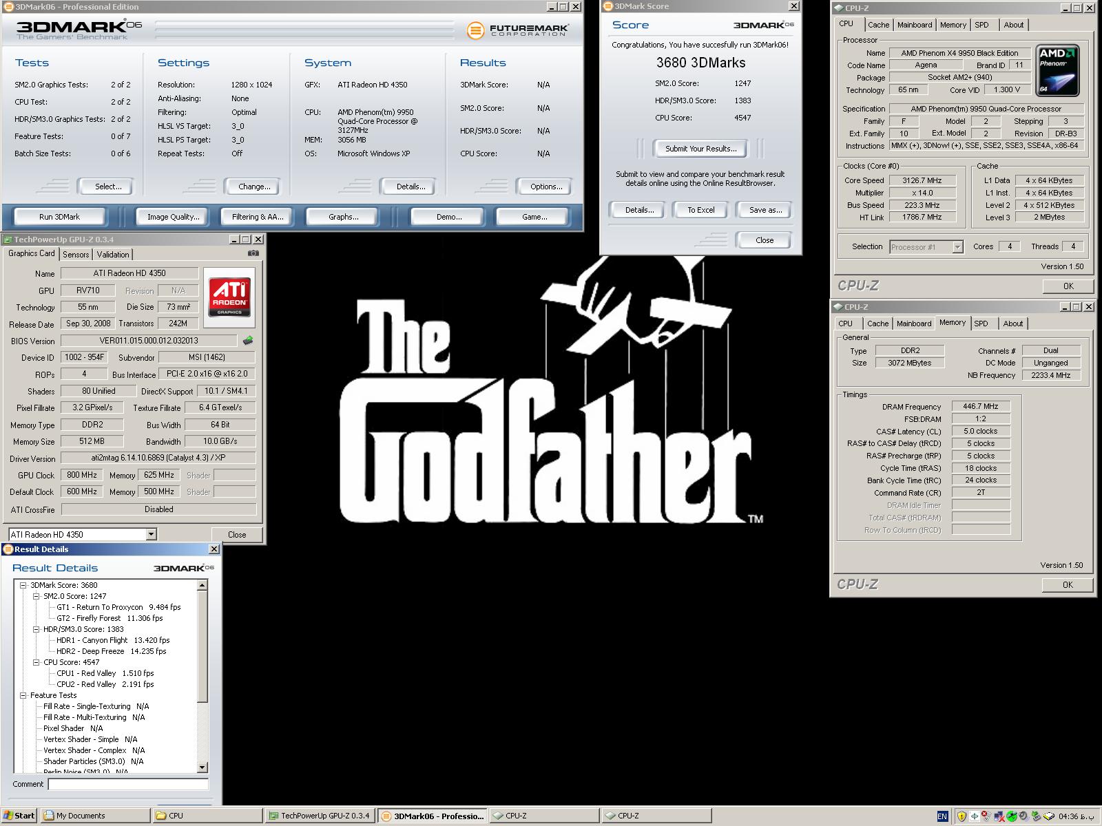The height and width of the screenshot is (826, 1102).
Task: Switch to CPU tab in lower CPU-Z
Action: pos(846,324)
